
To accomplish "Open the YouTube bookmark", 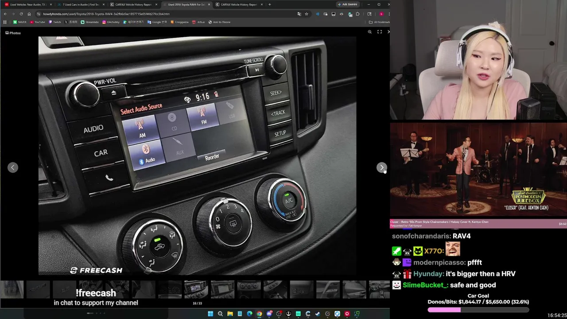I will pyautogui.click(x=37, y=22).
